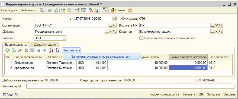
Task: Copy the table row using the copy-row icon
Action: click(x=14, y=50)
